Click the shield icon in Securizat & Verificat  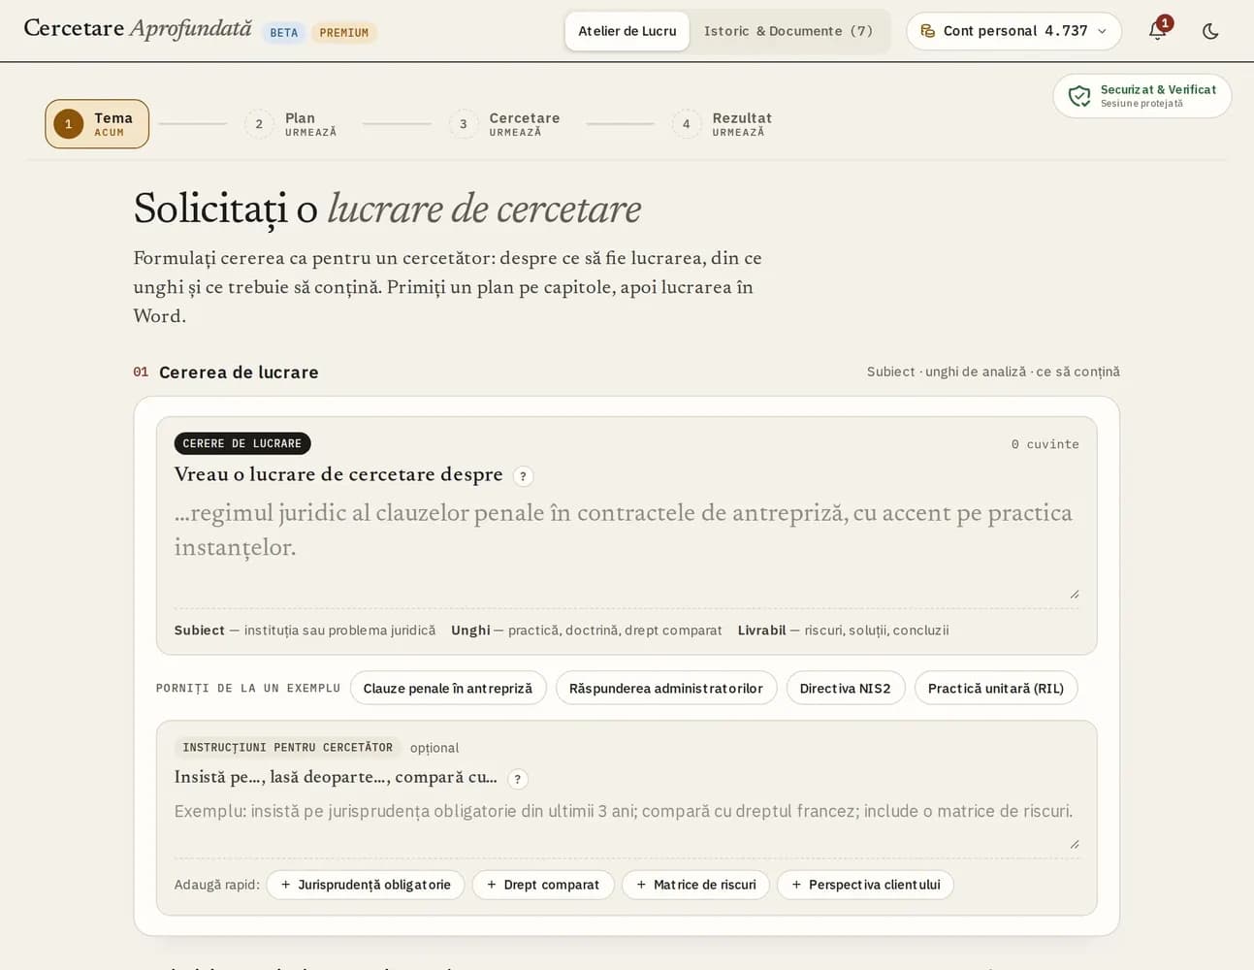tap(1079, 96)
